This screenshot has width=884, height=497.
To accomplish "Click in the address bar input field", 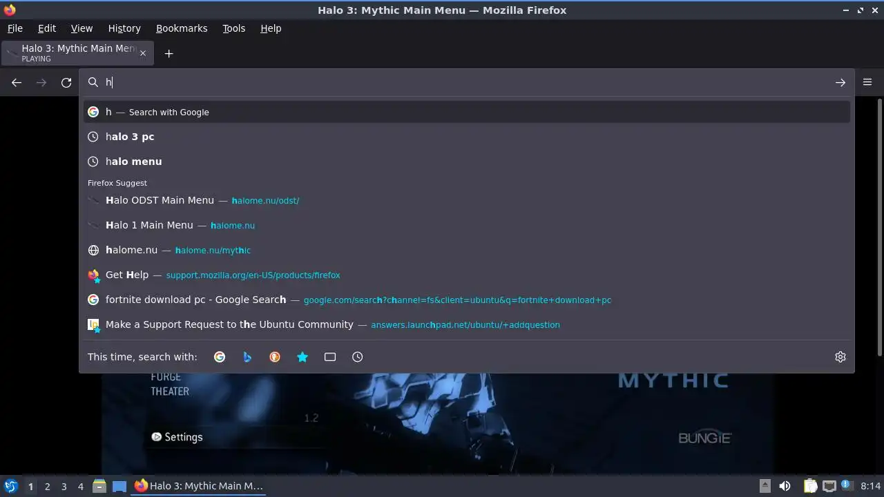I will (x=466, y=83).
